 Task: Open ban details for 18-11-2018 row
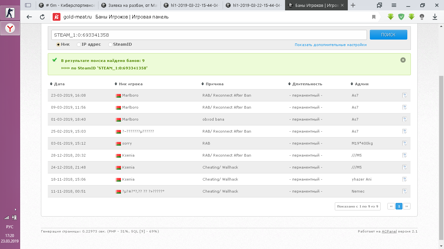coord(405,179)
